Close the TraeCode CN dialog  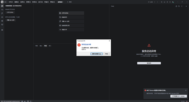(x=110, y=41)
